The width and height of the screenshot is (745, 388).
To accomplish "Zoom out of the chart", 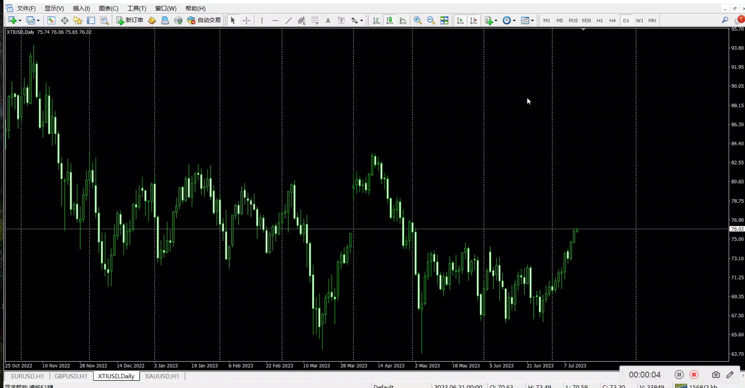I will tap(431, 21).
